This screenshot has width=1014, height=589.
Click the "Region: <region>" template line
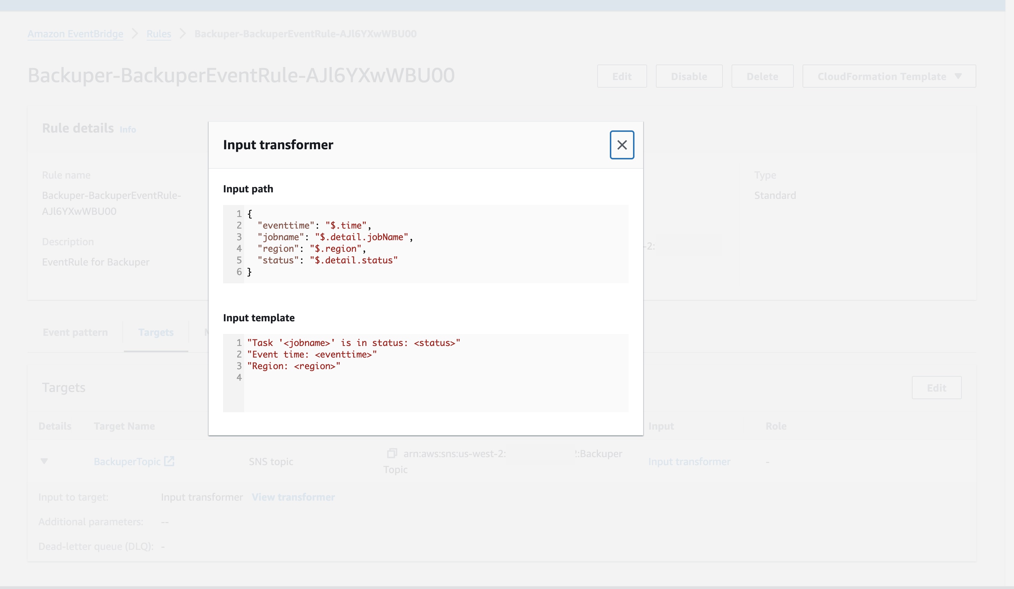pyautogui.click(x=294, y=366)
